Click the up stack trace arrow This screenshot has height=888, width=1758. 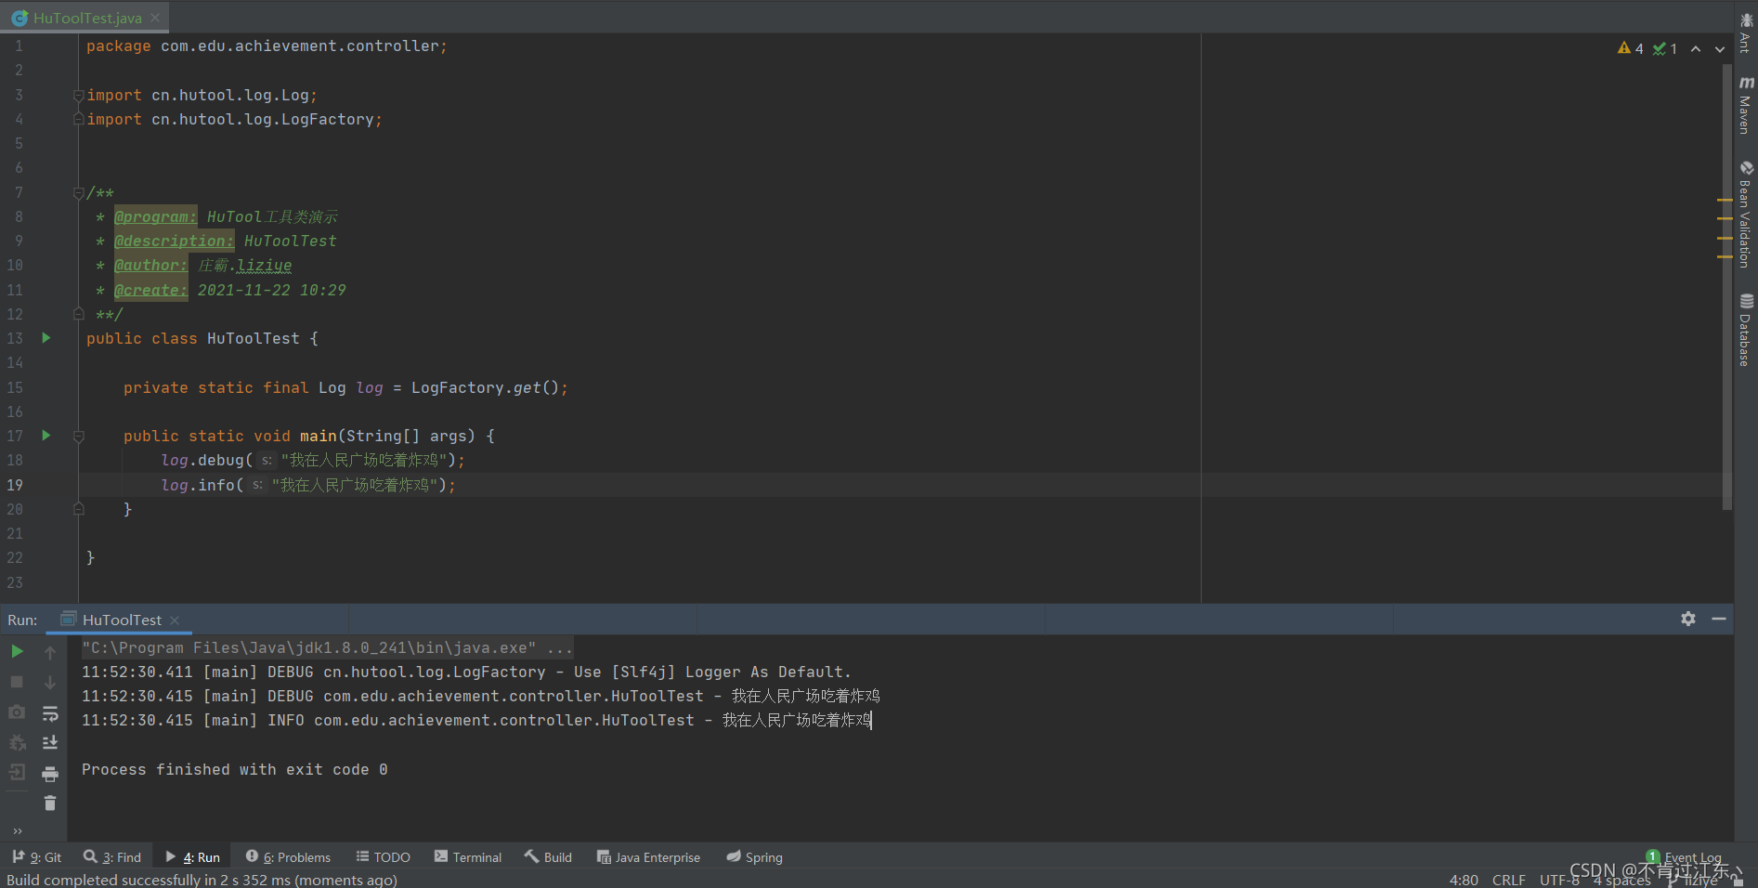pyautogui.click(x=50, y=652)
